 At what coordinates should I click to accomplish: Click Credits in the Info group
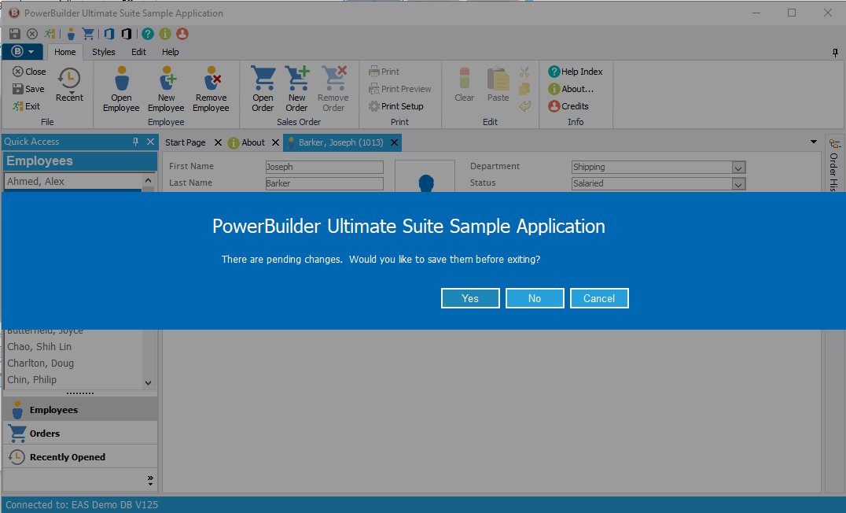pos(568,106)
